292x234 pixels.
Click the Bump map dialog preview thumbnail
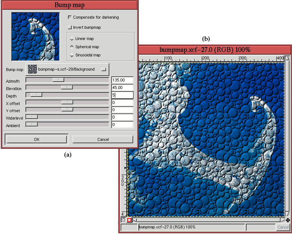tap(35, 37)
